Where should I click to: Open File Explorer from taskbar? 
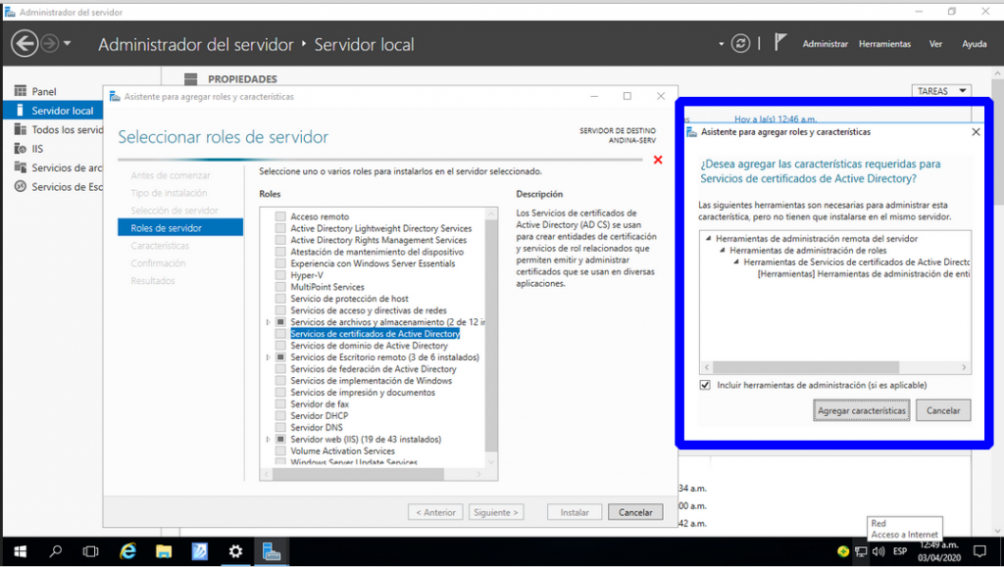[x=164, y=551]
